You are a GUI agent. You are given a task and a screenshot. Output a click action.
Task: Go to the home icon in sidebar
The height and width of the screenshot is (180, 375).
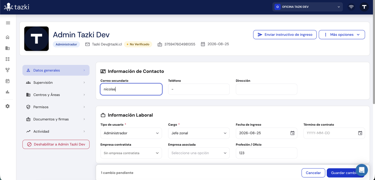(7, 37)
